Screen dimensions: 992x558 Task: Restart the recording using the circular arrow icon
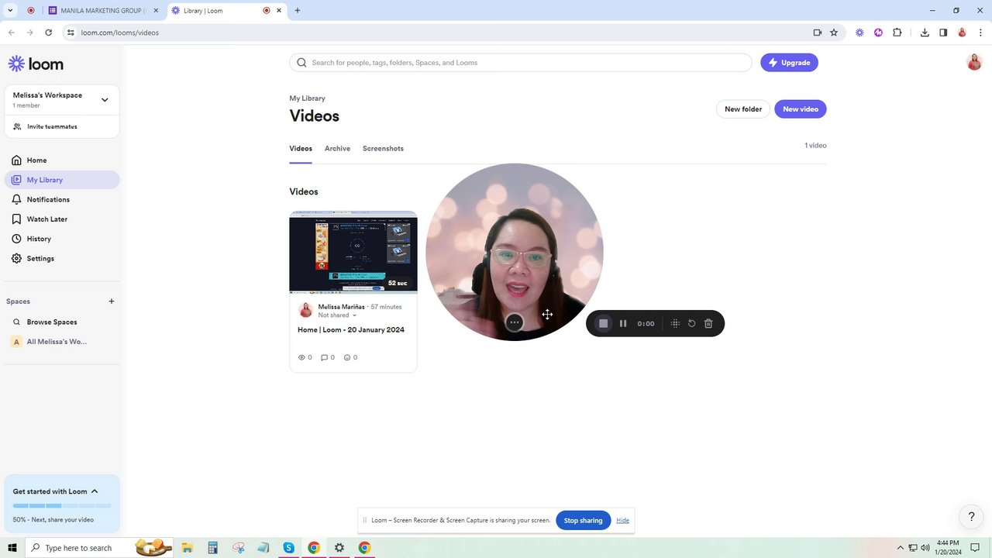[692, 323]
